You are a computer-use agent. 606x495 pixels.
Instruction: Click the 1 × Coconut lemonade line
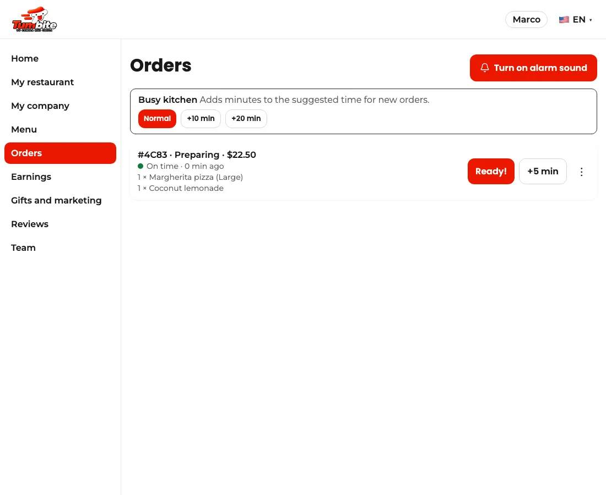(x=181, y=188)
